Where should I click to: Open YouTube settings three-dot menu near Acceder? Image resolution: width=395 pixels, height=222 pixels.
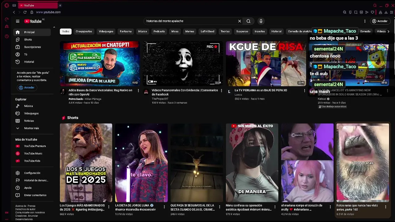point(365,21)
